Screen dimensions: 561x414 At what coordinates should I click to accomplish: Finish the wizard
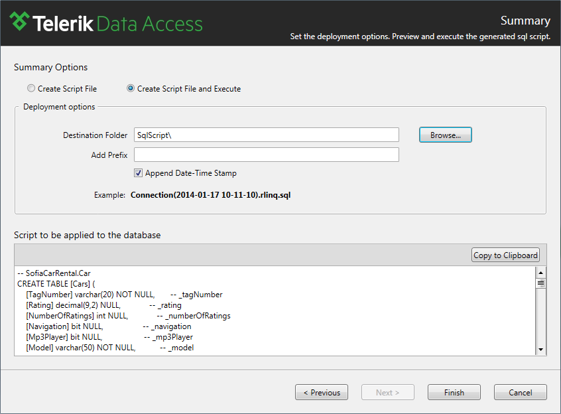point(454,393)
